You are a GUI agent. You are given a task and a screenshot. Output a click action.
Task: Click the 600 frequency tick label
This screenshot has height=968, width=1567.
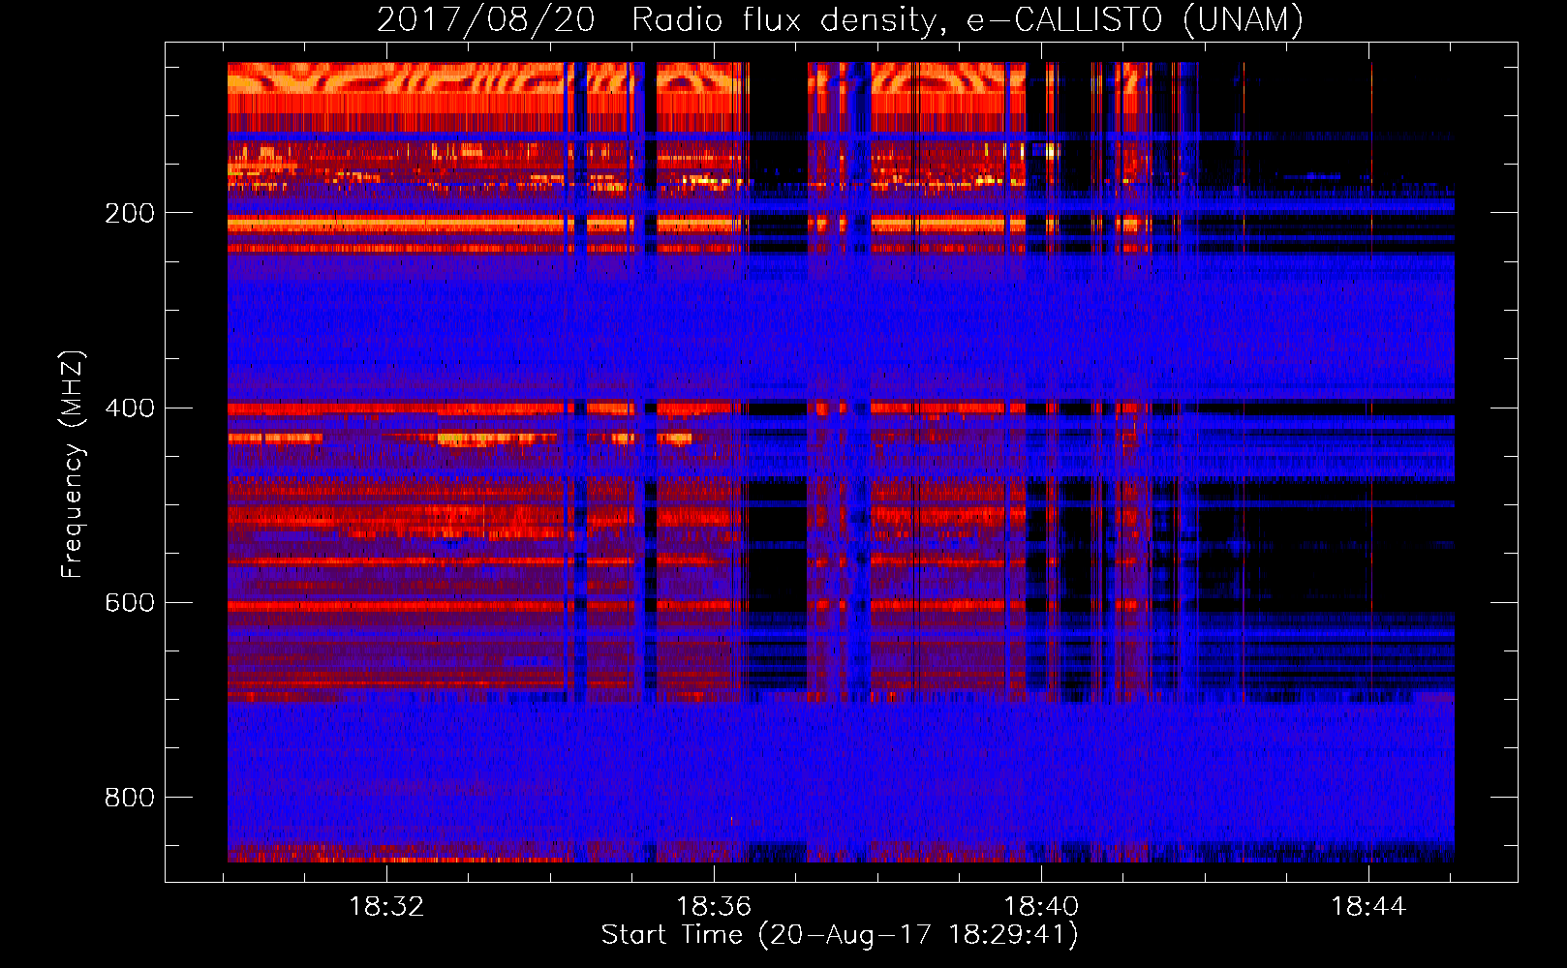(x=130, y=602)
